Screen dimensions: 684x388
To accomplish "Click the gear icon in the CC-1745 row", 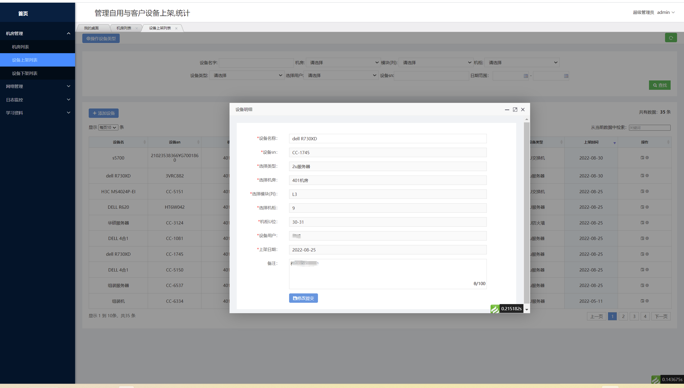I will 647,254.
